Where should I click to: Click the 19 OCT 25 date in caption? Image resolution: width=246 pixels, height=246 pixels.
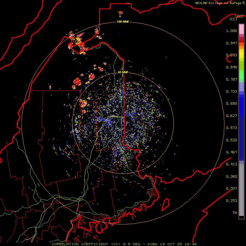click(x=171, y=244)
